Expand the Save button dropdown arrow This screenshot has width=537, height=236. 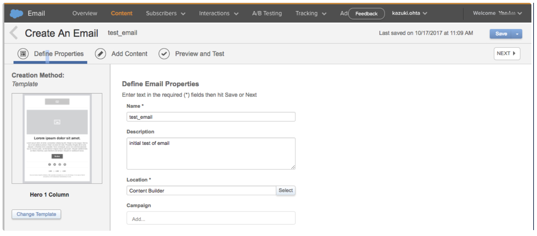[x=517, y=34]
